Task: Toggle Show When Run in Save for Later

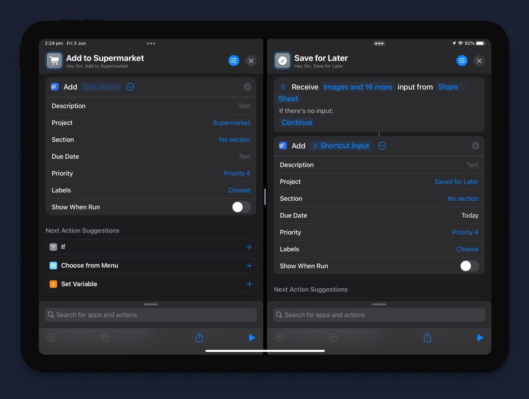Action: click(x=469, y=266)
